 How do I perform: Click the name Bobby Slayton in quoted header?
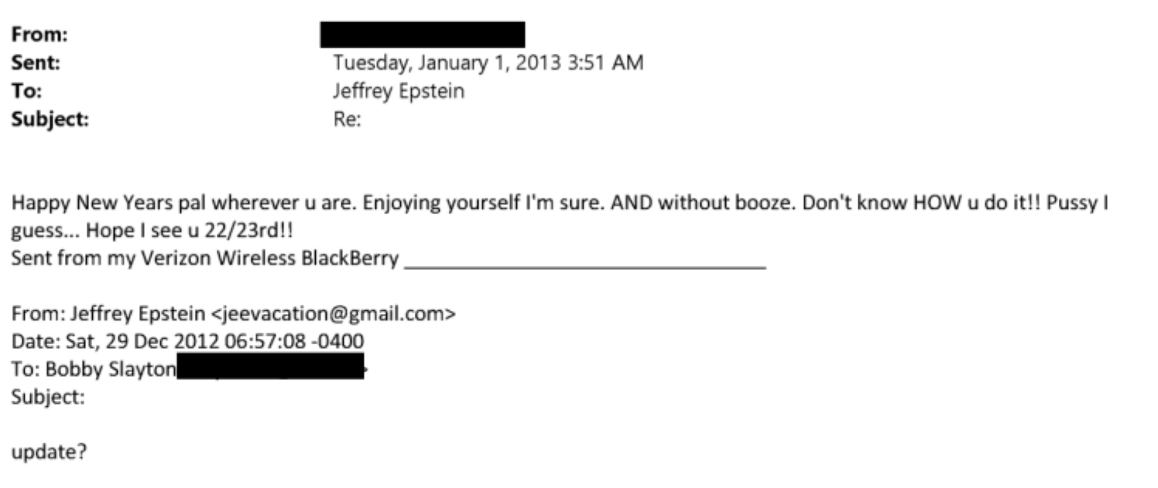[110, 369]
